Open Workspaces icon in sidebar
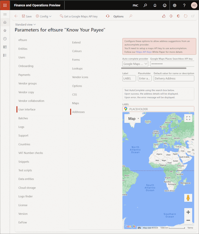This screenshot has height=234, width=199. tap(5, 47)
